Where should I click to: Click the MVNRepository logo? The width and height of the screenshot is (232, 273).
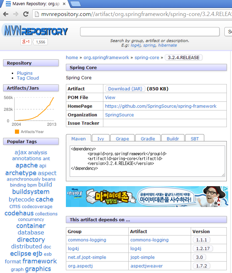(x=35, y=31)
